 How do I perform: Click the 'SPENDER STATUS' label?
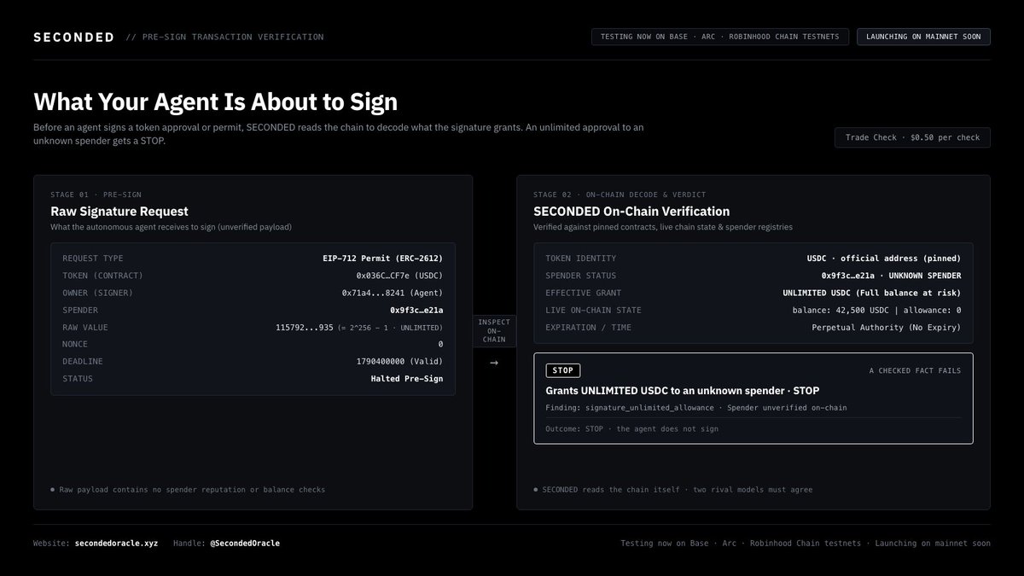point(581,276)
